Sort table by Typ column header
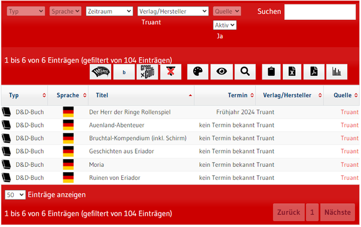361x227 pixels. [25, 95]
